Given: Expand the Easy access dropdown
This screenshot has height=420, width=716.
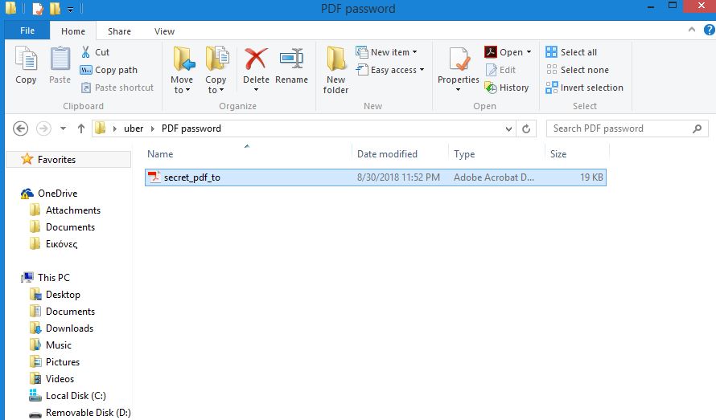Looking at the screenshot, I should tap(390, 70).
